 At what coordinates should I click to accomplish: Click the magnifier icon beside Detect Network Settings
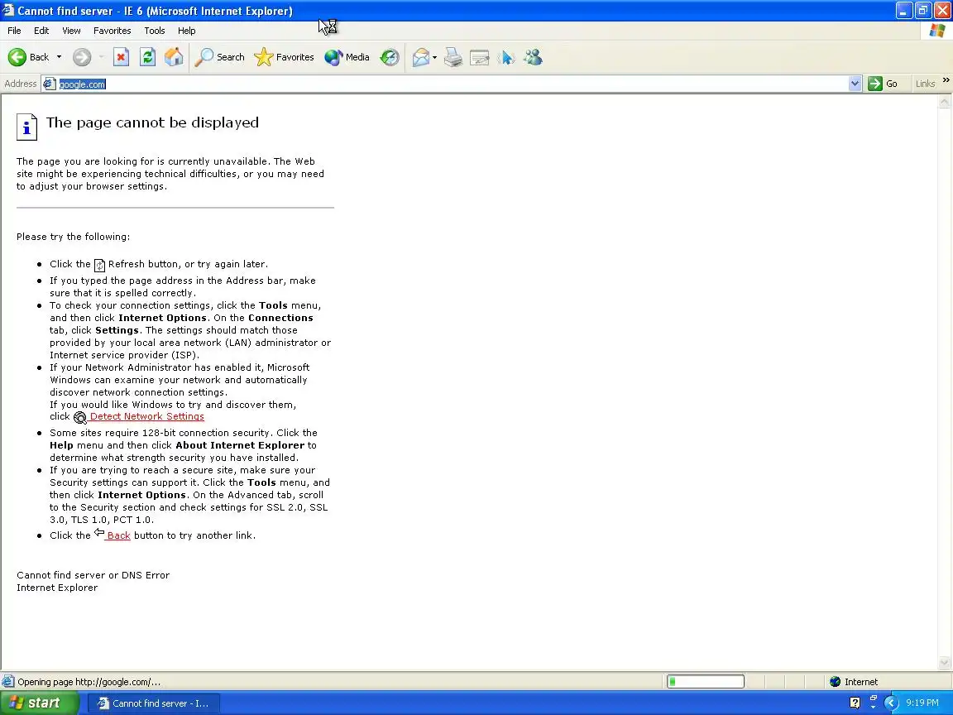80,418
